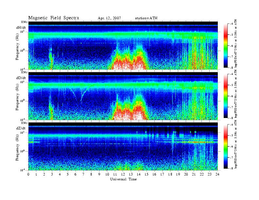Click hour "24" on the Universal Time axis
Screen dimensions: 259x200
pos(217,174)
